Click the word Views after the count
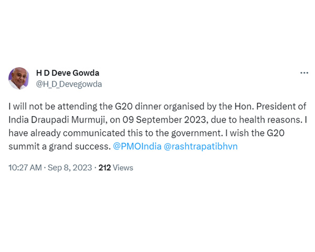 123,167
